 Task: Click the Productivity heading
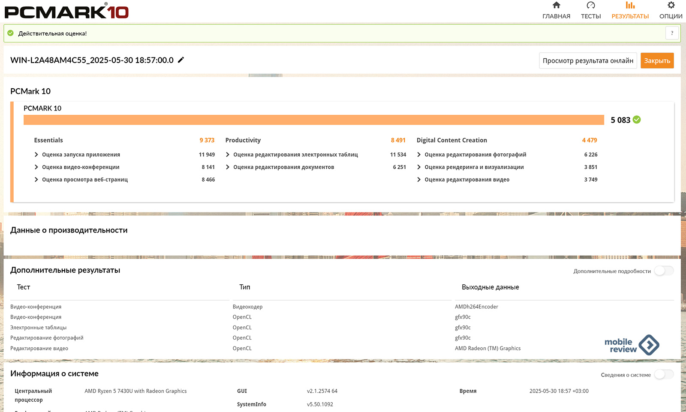coord(243,140)
